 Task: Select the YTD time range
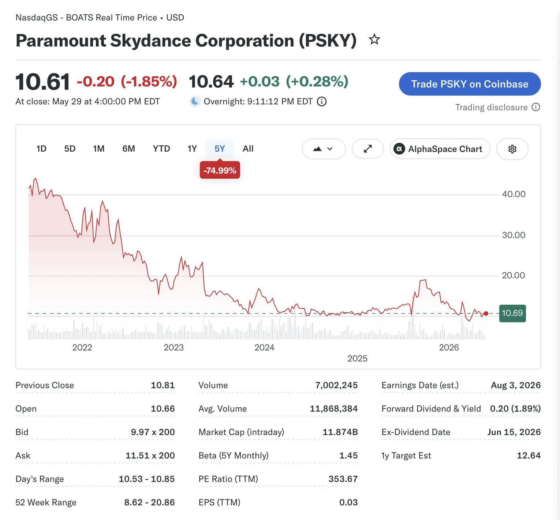(x=161, y=149)
